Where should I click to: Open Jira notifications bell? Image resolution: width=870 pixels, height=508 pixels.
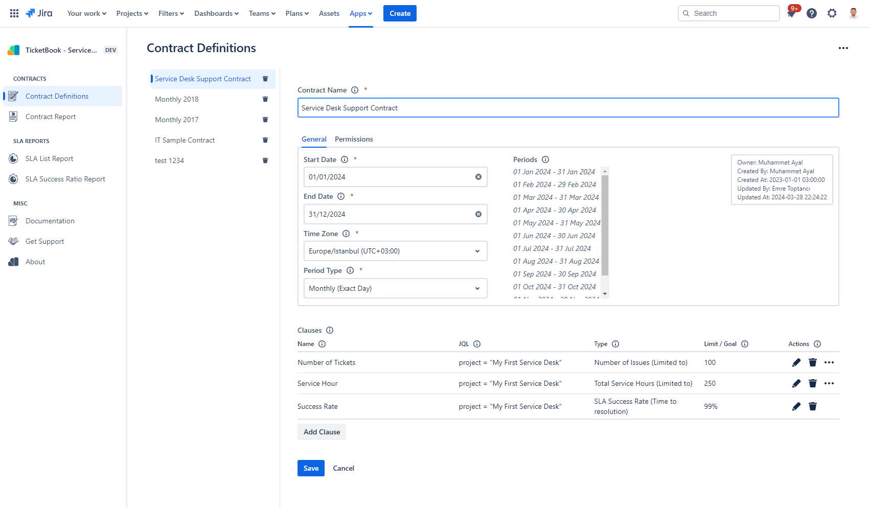tap(791, 14)
